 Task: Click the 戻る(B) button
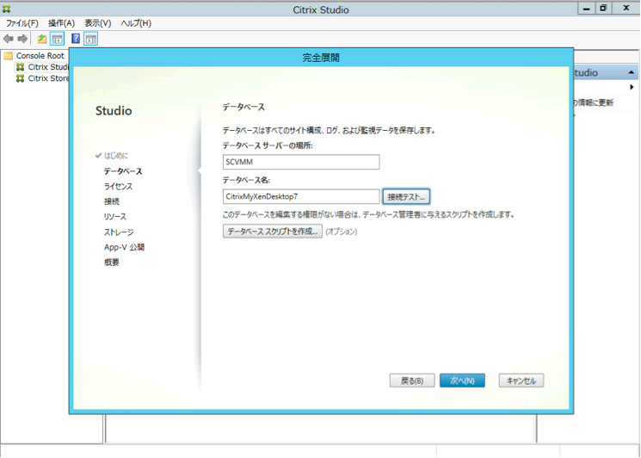coord(412,381)
